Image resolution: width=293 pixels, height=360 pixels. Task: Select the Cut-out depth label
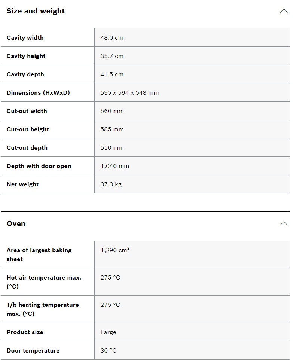[x=27, y=148]
